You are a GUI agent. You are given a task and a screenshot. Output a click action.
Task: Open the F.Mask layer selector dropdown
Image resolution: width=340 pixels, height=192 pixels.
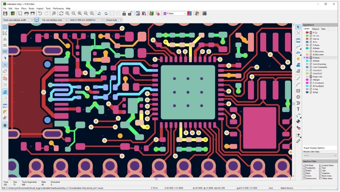pyautogui.click(x=175, y=14)
